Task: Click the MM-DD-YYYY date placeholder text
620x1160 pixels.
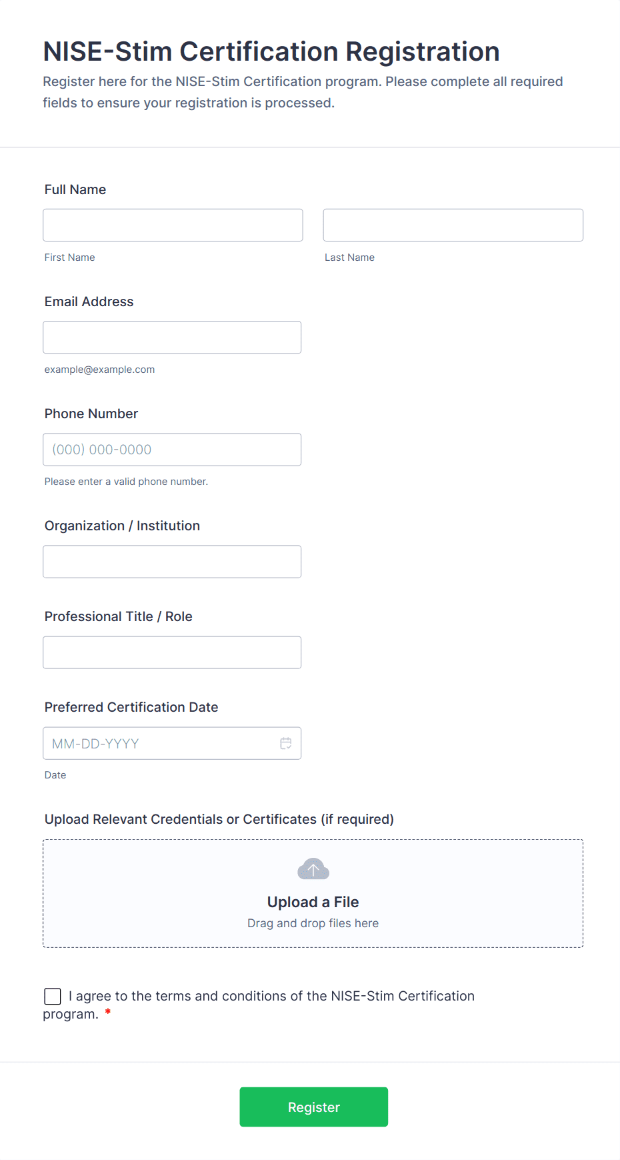Action: pyautogui.click(x=96, y=744)
